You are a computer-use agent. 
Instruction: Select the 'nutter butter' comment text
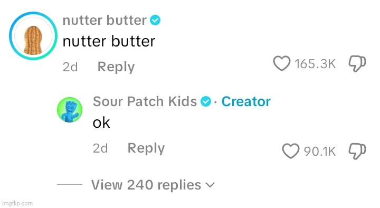(109, 41)
